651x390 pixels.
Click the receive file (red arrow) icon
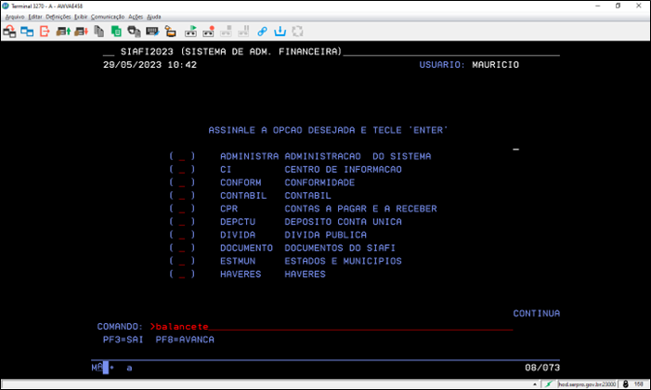(81, 32)
